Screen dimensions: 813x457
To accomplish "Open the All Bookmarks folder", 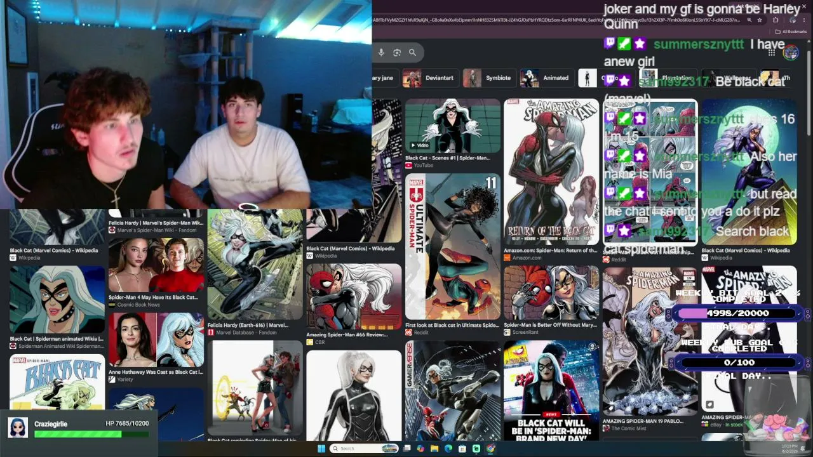I will (790, 31).
